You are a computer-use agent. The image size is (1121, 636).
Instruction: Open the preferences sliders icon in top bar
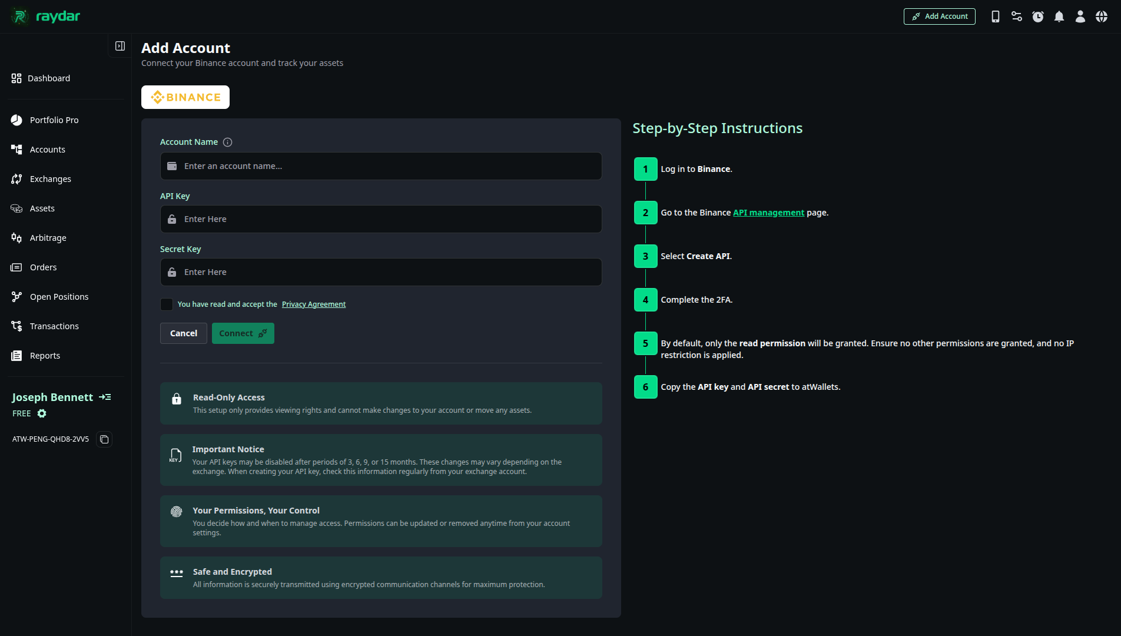coord(1017,16)
